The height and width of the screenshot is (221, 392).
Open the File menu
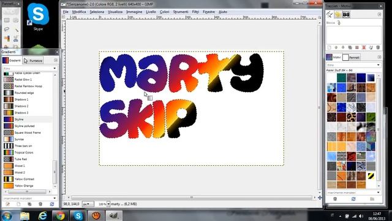click(66, 12)
